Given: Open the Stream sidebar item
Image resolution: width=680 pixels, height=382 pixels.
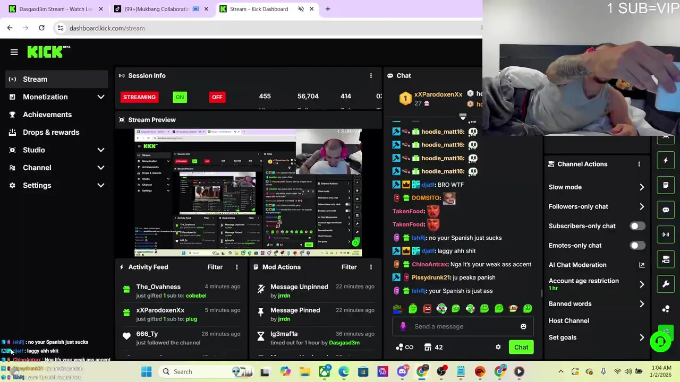Looking at the screenshot, I should (x=57, y=79).
